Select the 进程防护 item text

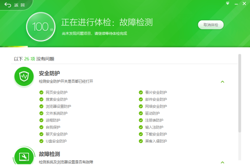(53, 120)
